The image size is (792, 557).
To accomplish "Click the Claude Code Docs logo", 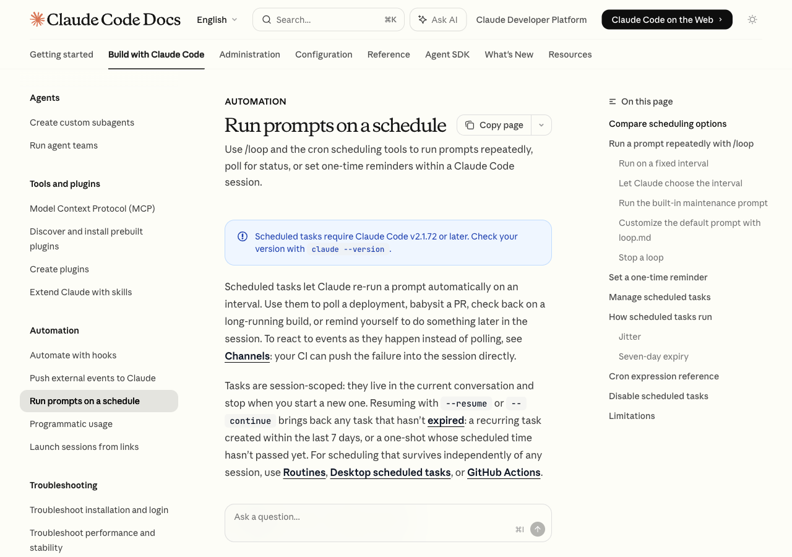I will point(105,20).
